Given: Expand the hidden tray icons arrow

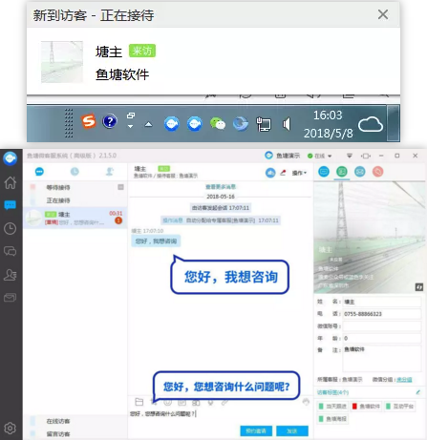Looking at the screenshot, I should tap(148, 124).
